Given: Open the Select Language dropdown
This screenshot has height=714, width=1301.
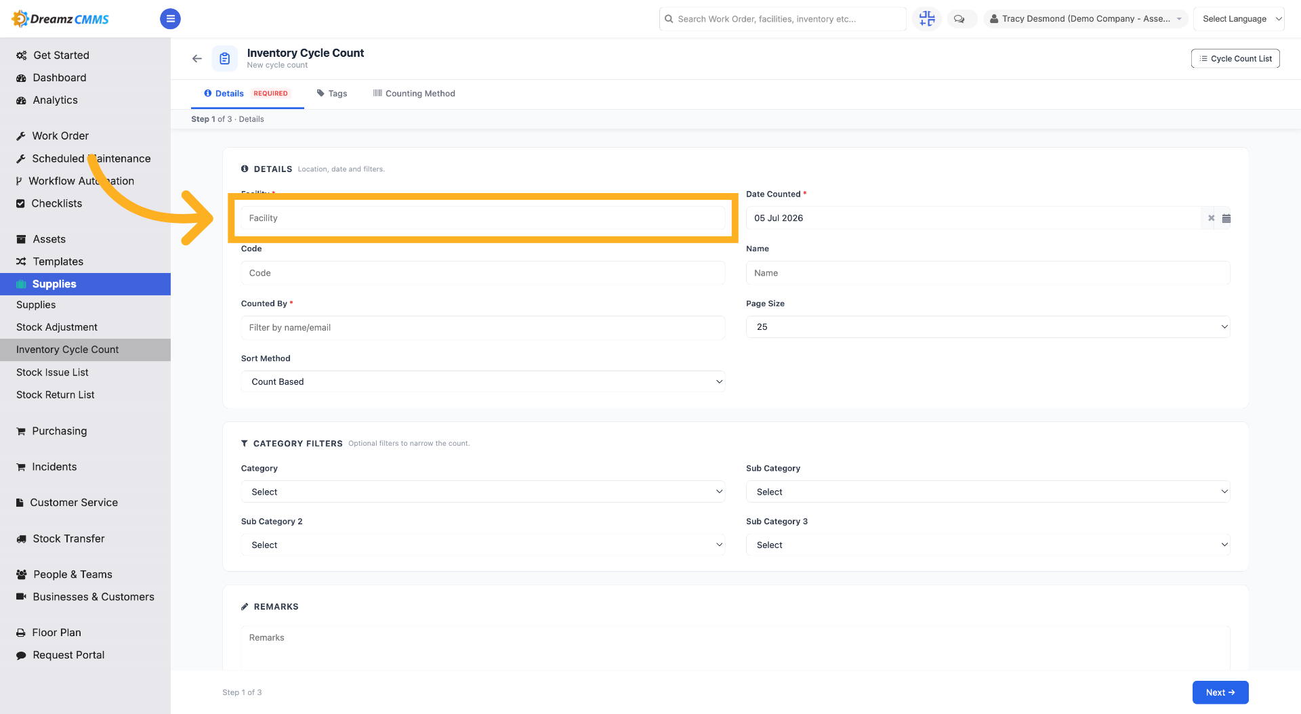Looking at the screenshot, I should click(x=1239, y=19).
